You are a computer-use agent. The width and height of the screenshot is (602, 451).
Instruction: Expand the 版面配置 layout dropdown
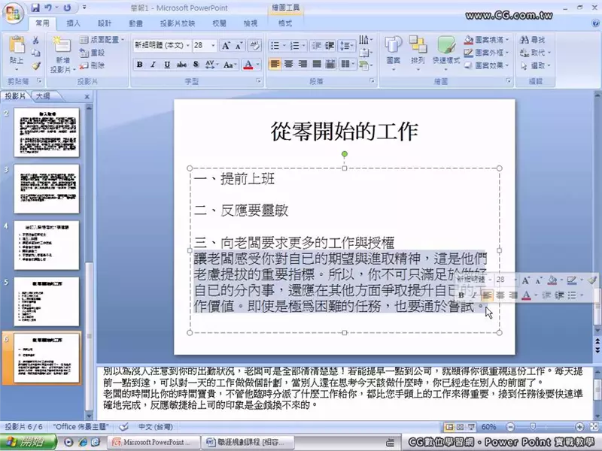pyautogui.click(x=104, y=39)
